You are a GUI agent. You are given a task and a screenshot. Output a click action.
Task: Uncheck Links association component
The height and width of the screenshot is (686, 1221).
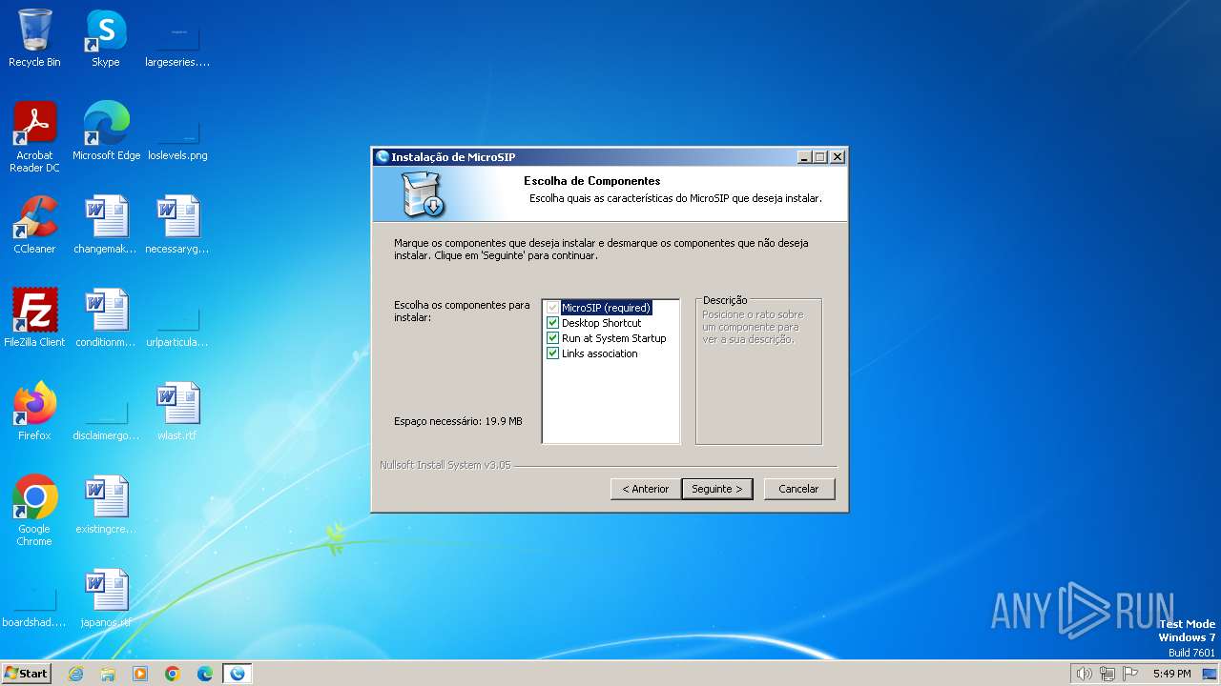tap(552, 353)
